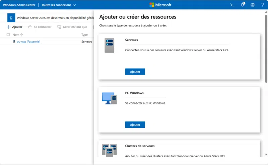Click the Serveurs resource icon

[109, 45]
